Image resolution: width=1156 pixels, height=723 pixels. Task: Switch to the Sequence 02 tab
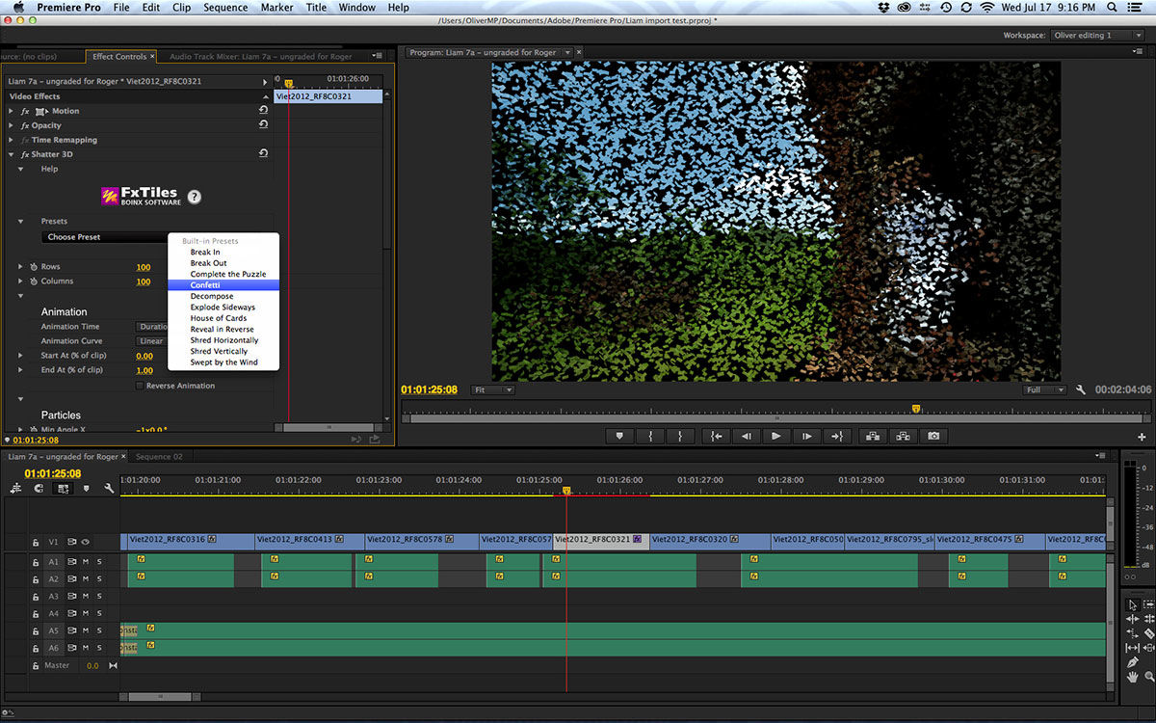(159, 457)
